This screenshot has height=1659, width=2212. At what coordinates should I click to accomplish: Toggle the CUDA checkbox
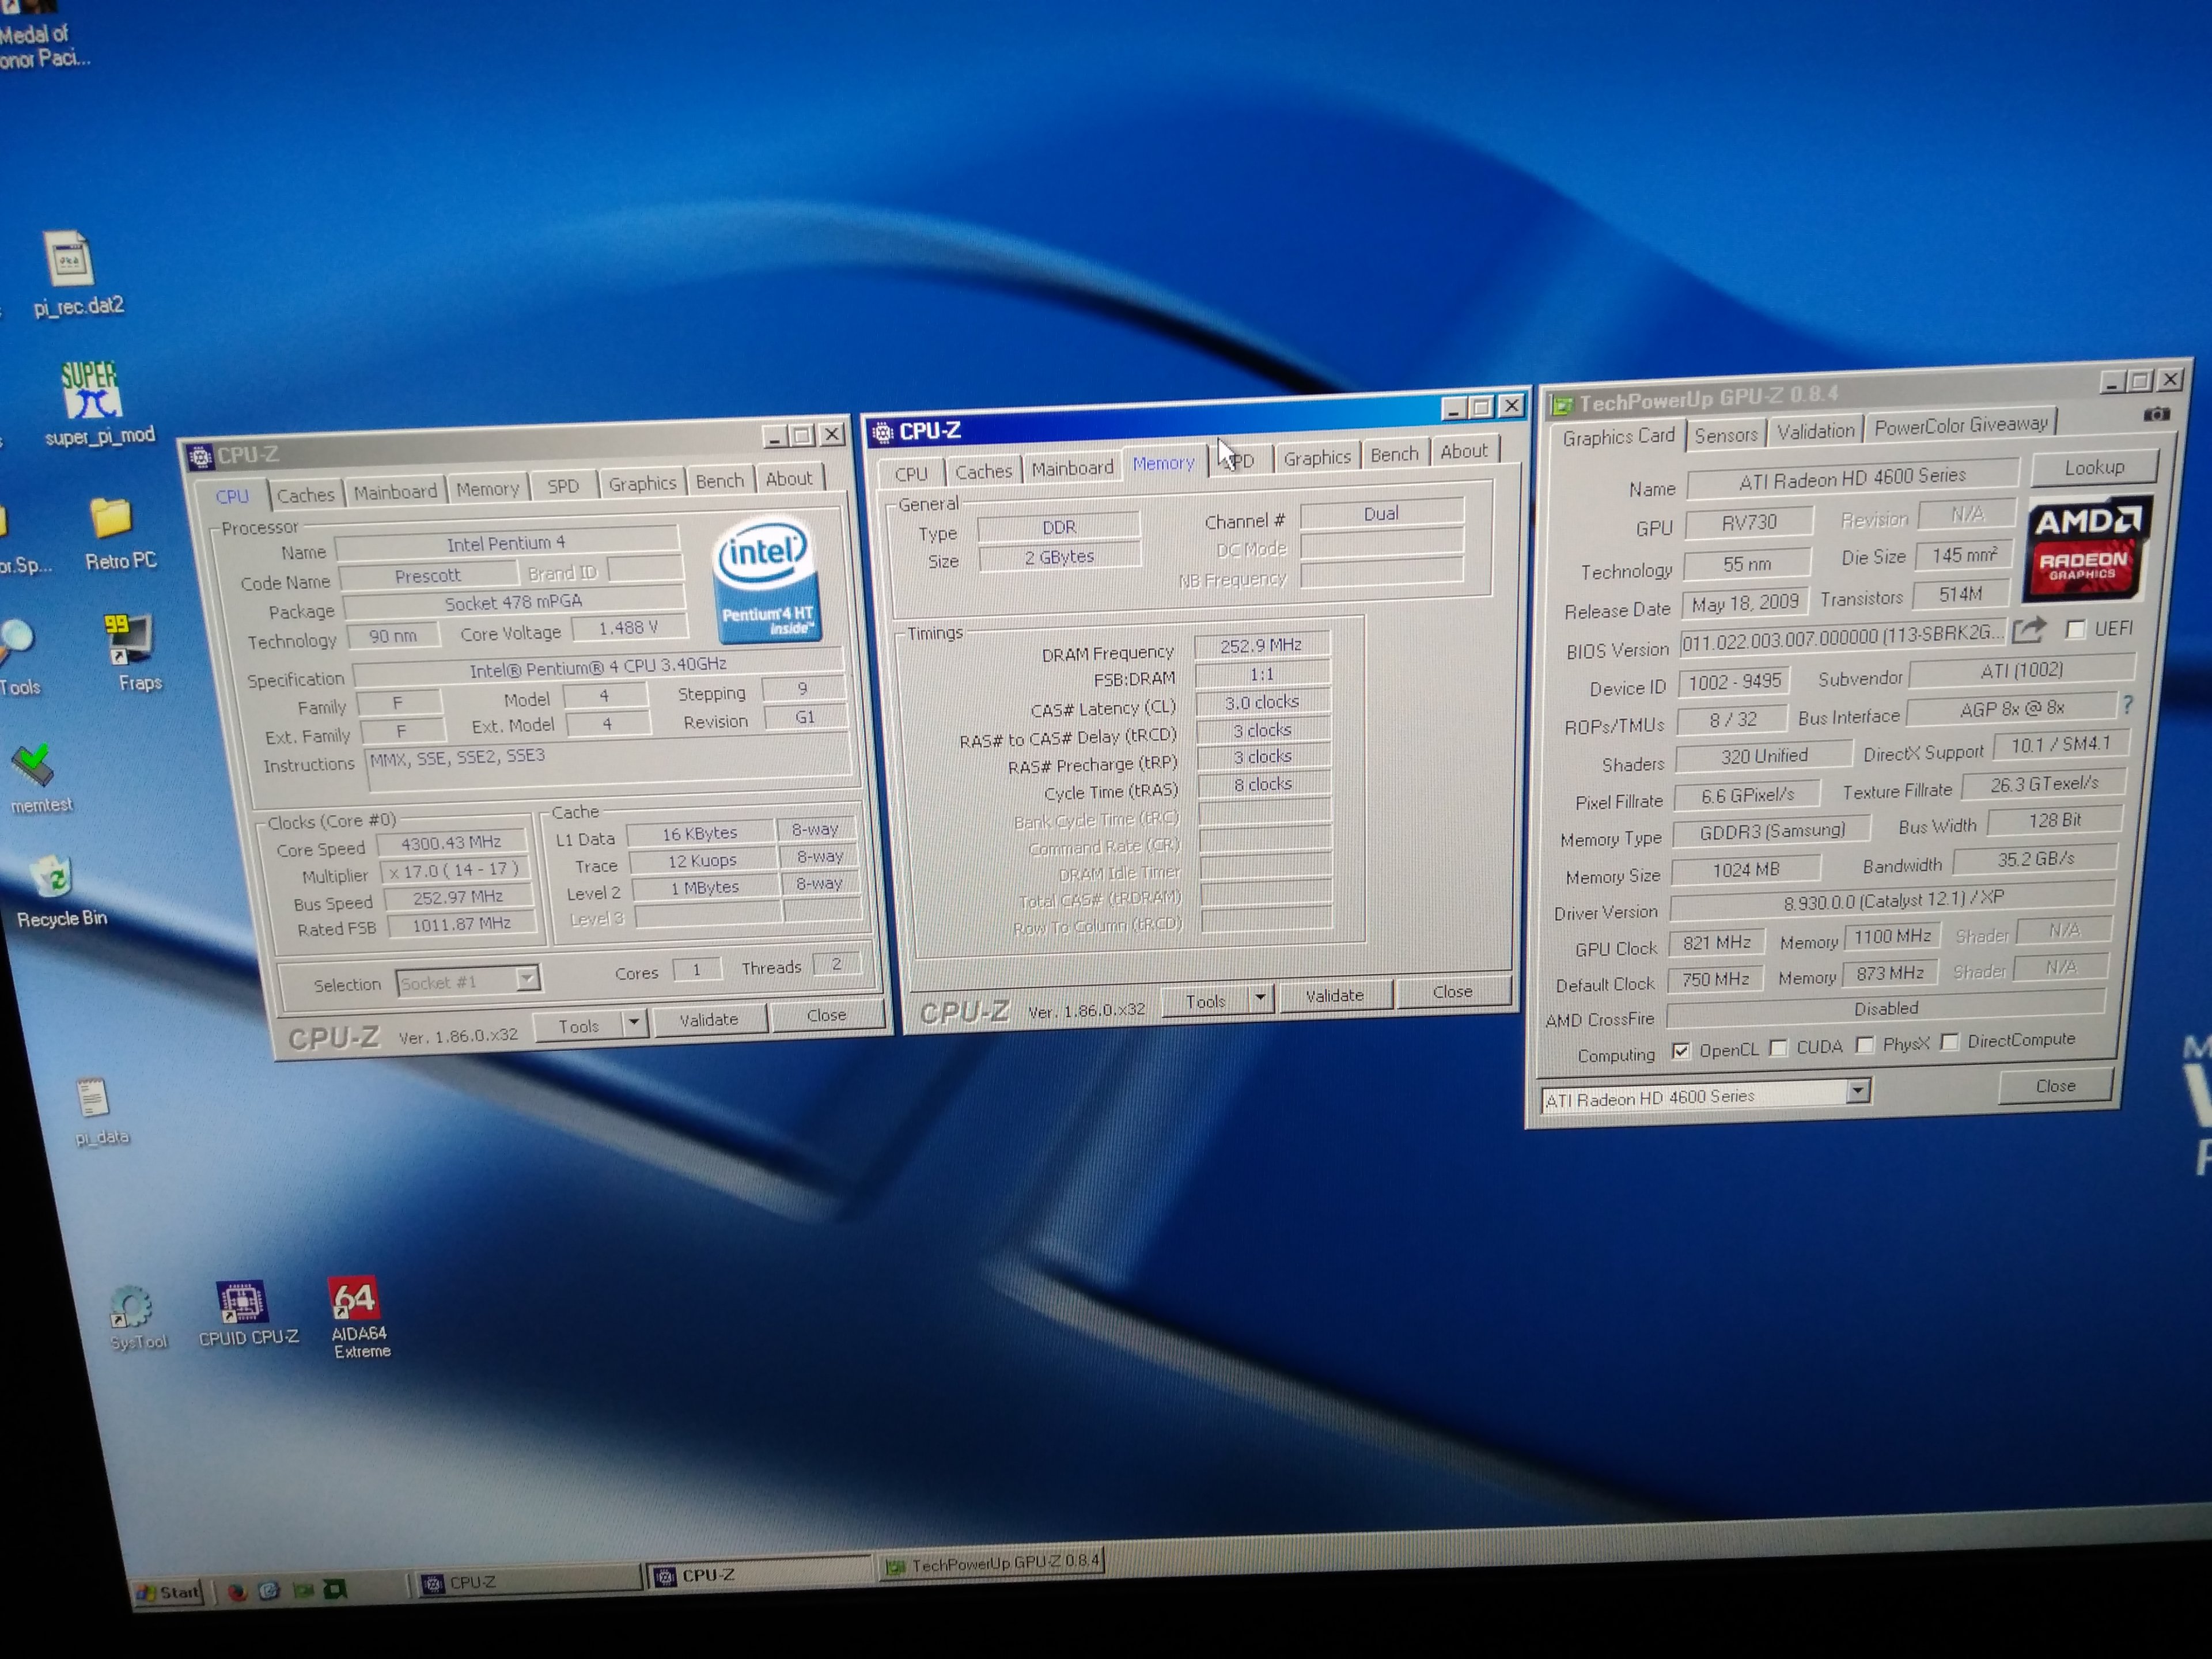[x=1778, y=1048]
